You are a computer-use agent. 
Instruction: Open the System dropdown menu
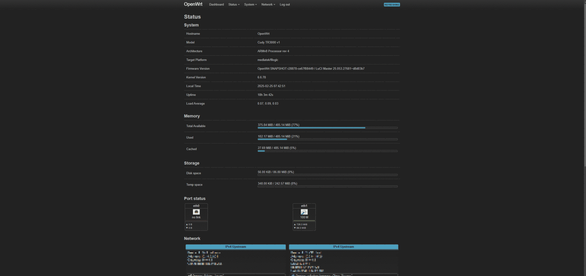pos(250,4)
